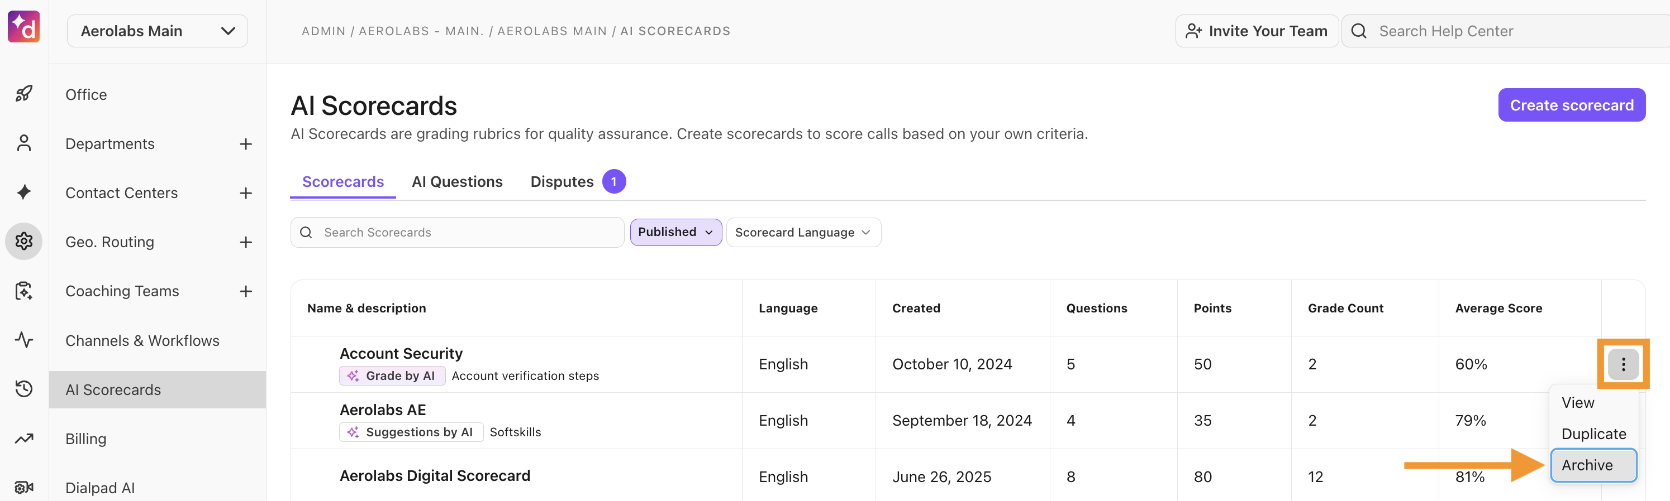
Task: Go to Billing in the sidebar
Action: point(85,439)
